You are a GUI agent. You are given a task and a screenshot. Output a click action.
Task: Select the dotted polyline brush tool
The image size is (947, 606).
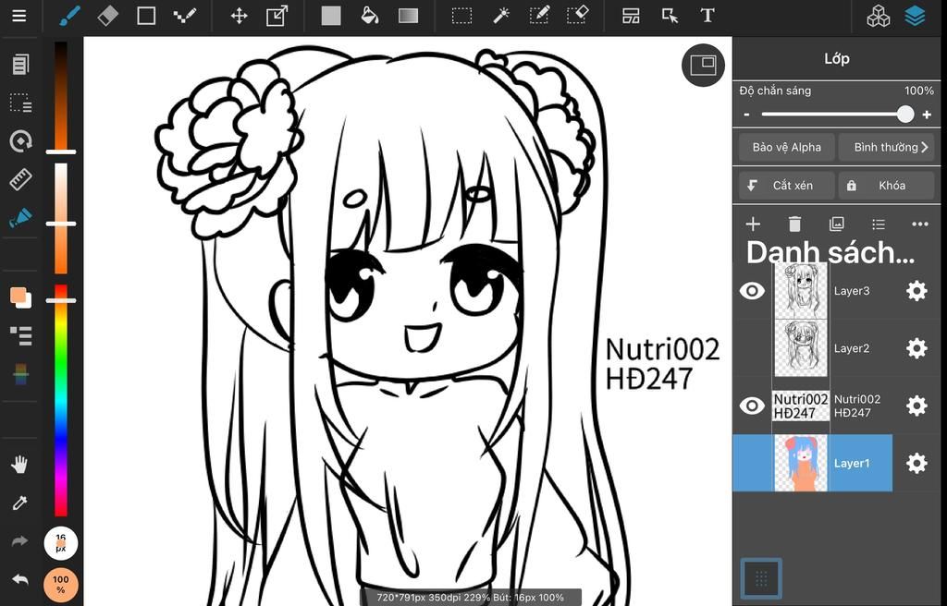click(x=184, y=16)
